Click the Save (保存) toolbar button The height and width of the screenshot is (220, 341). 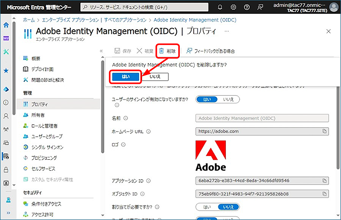pos(122,51)
